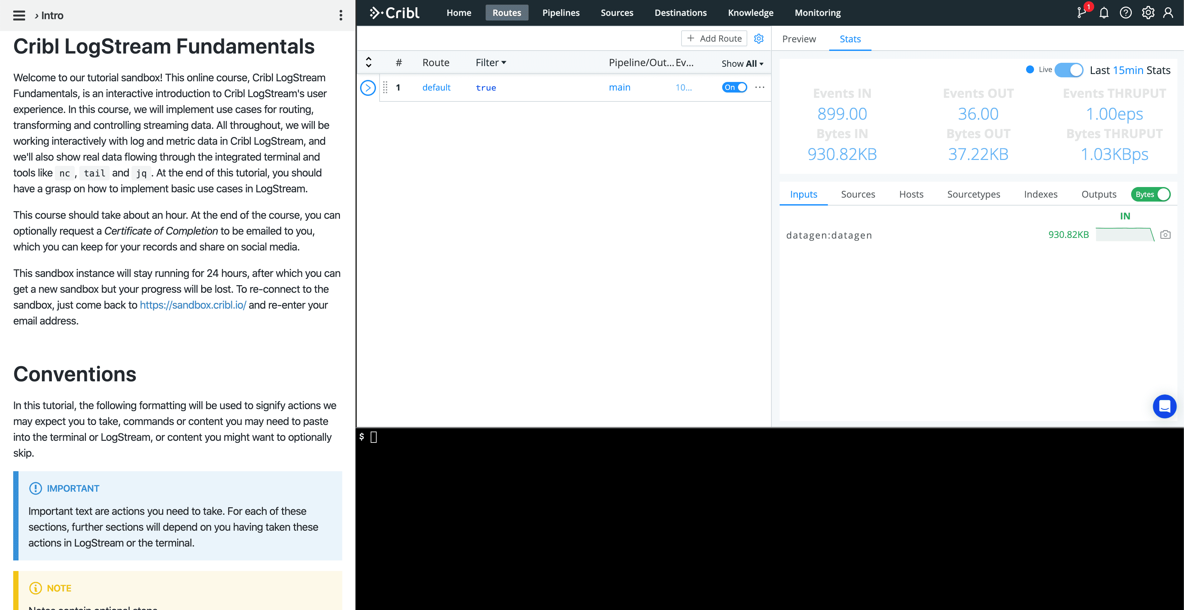Open the hamburger menu in the tutorial pane
Viewport: 1184px width, 610px height.
(x=19, y=15)
